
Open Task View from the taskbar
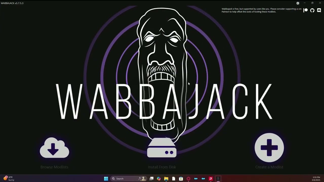pos(151,179)
